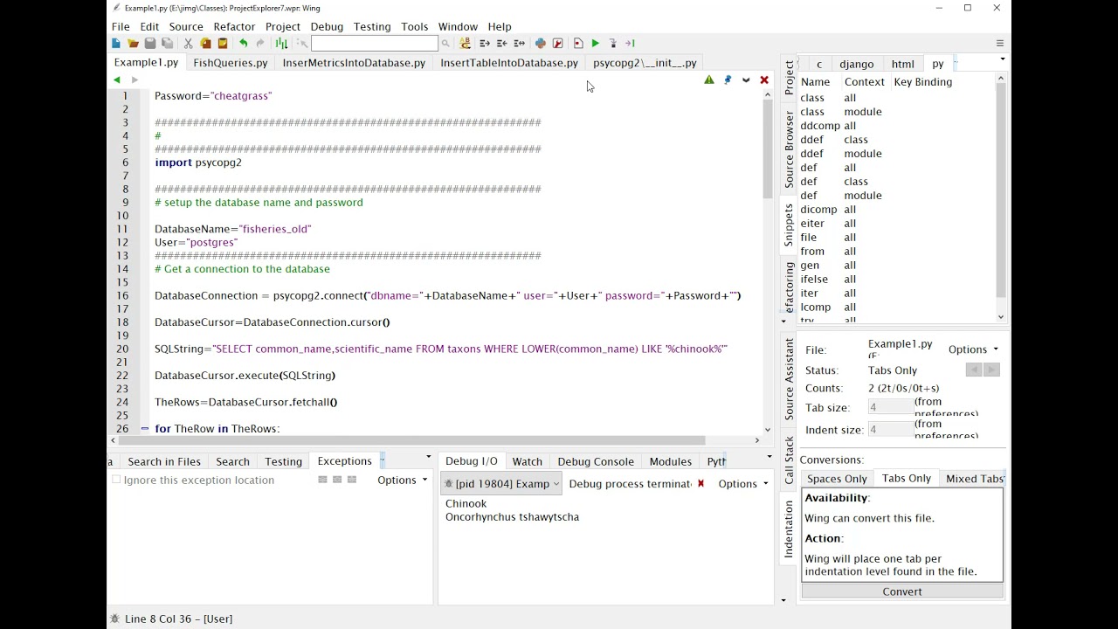
Task: Select the Debug Console tab
Action: (596, 461)
